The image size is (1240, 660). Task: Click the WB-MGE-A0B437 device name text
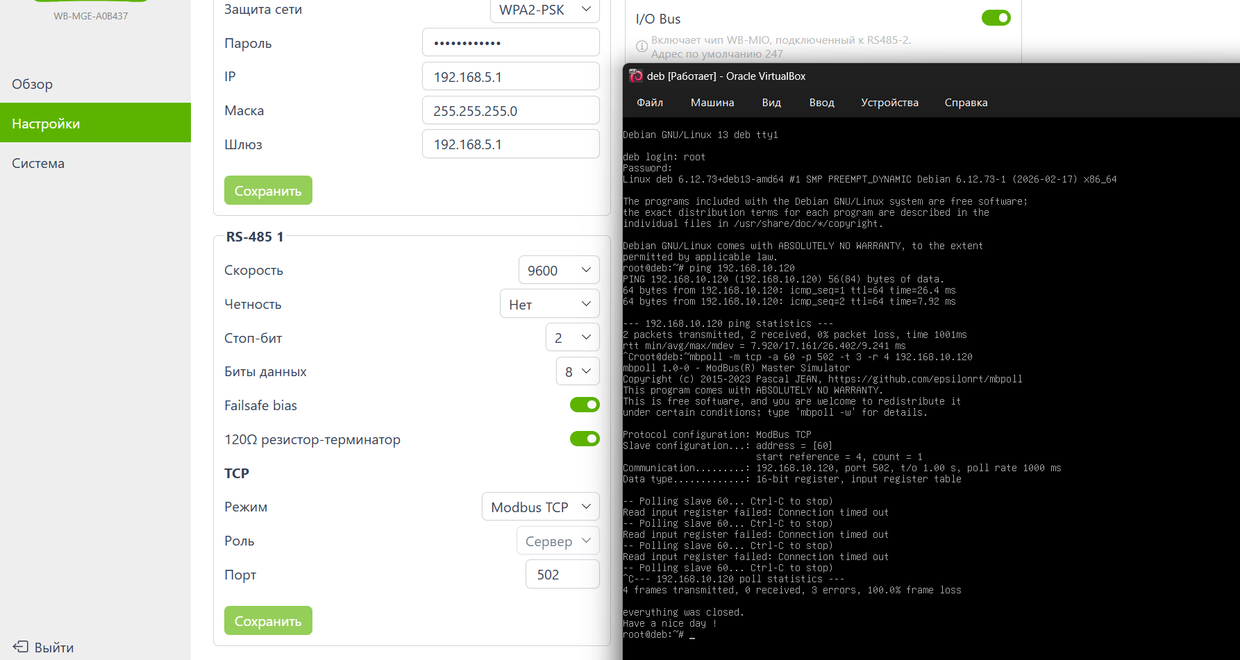pos(91,16)
